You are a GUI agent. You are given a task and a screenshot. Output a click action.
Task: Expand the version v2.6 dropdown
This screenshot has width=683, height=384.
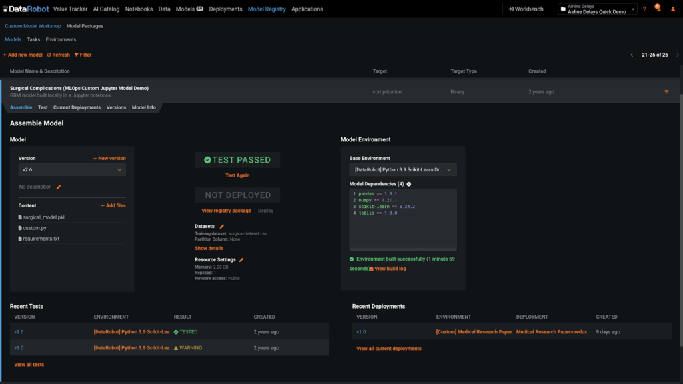72,170
